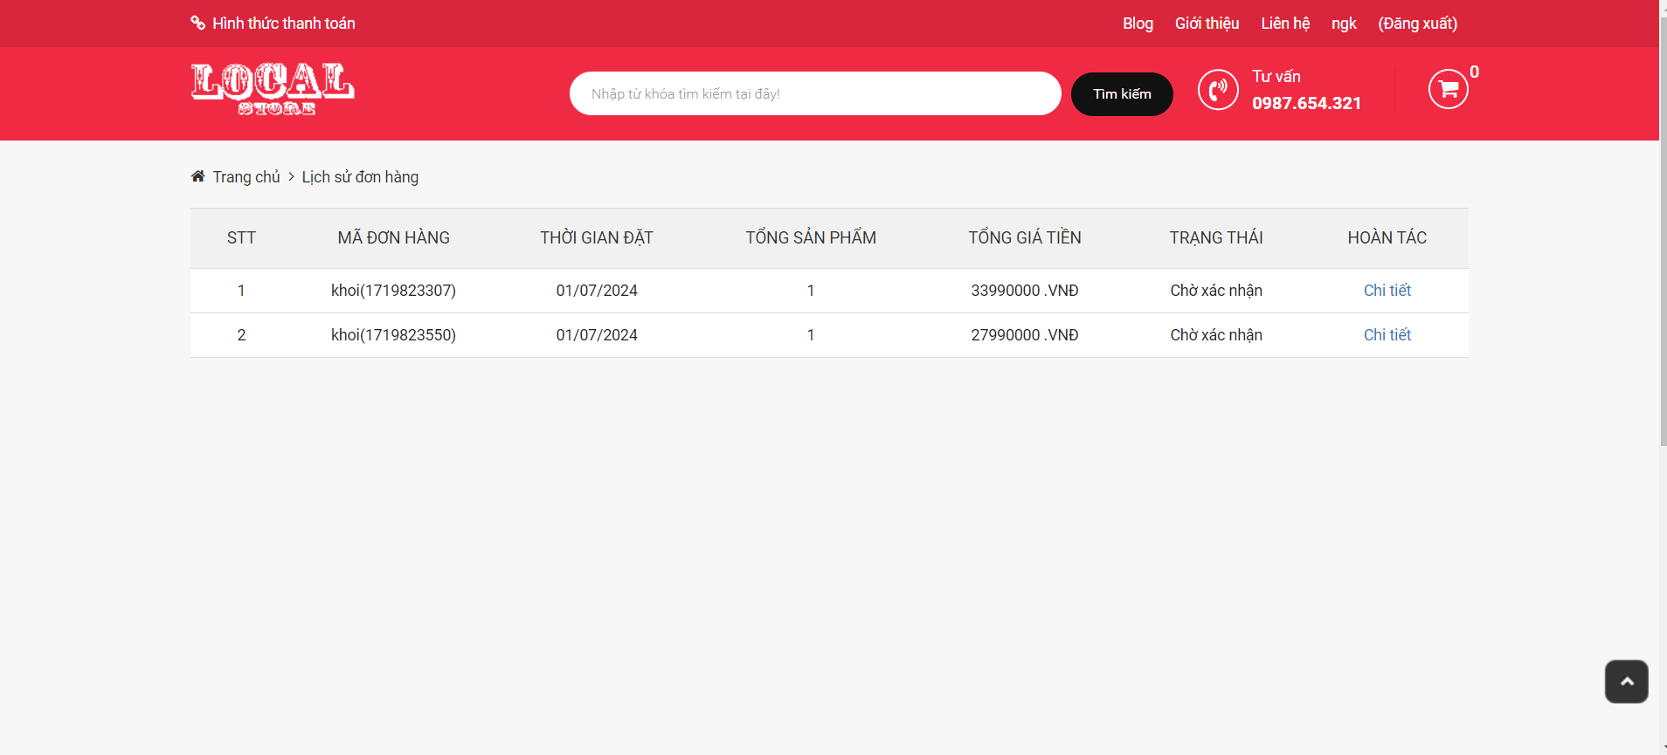Screen dimensions: 1667x755
Task: Open Hình thức thanh toán link
Action: point(284,24)
